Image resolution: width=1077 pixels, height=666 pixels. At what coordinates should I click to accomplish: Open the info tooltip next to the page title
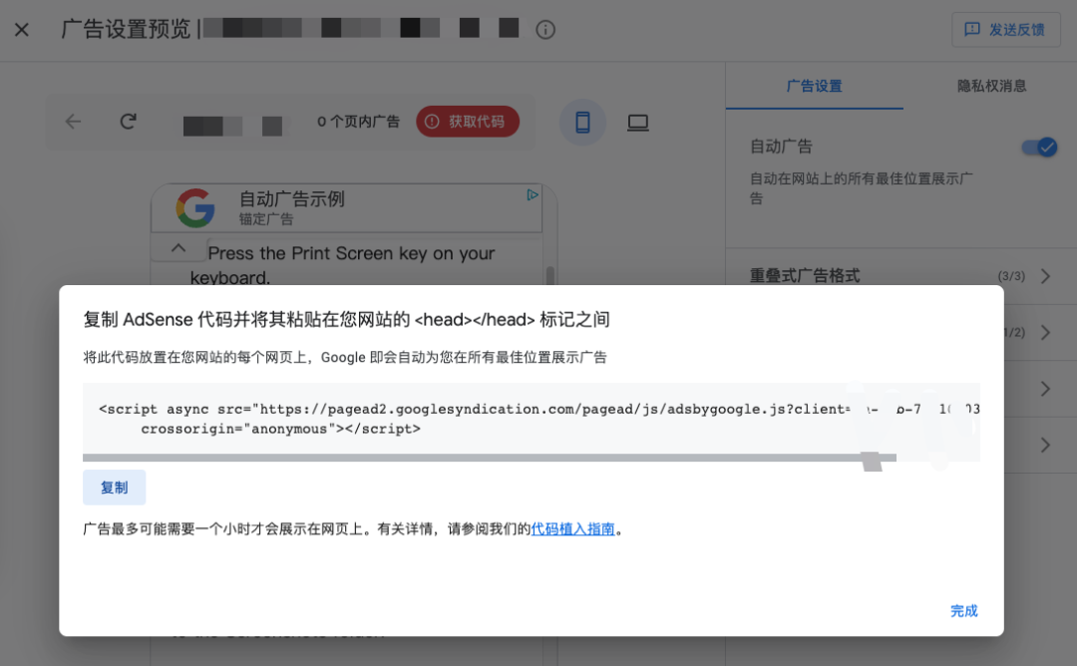pyautogui.click(x=544, y=30)
